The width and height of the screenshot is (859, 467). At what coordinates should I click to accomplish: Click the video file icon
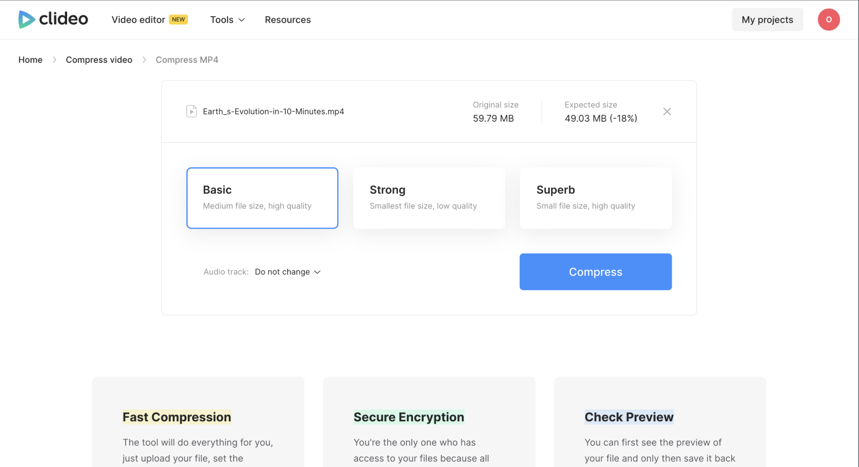(x=192, y=111)
